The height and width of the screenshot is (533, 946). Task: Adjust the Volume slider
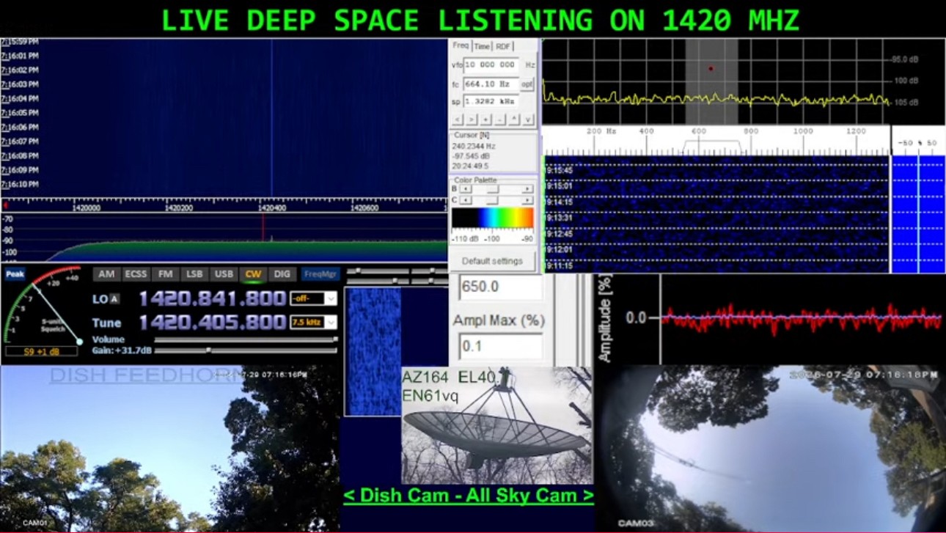coord(246,339)
